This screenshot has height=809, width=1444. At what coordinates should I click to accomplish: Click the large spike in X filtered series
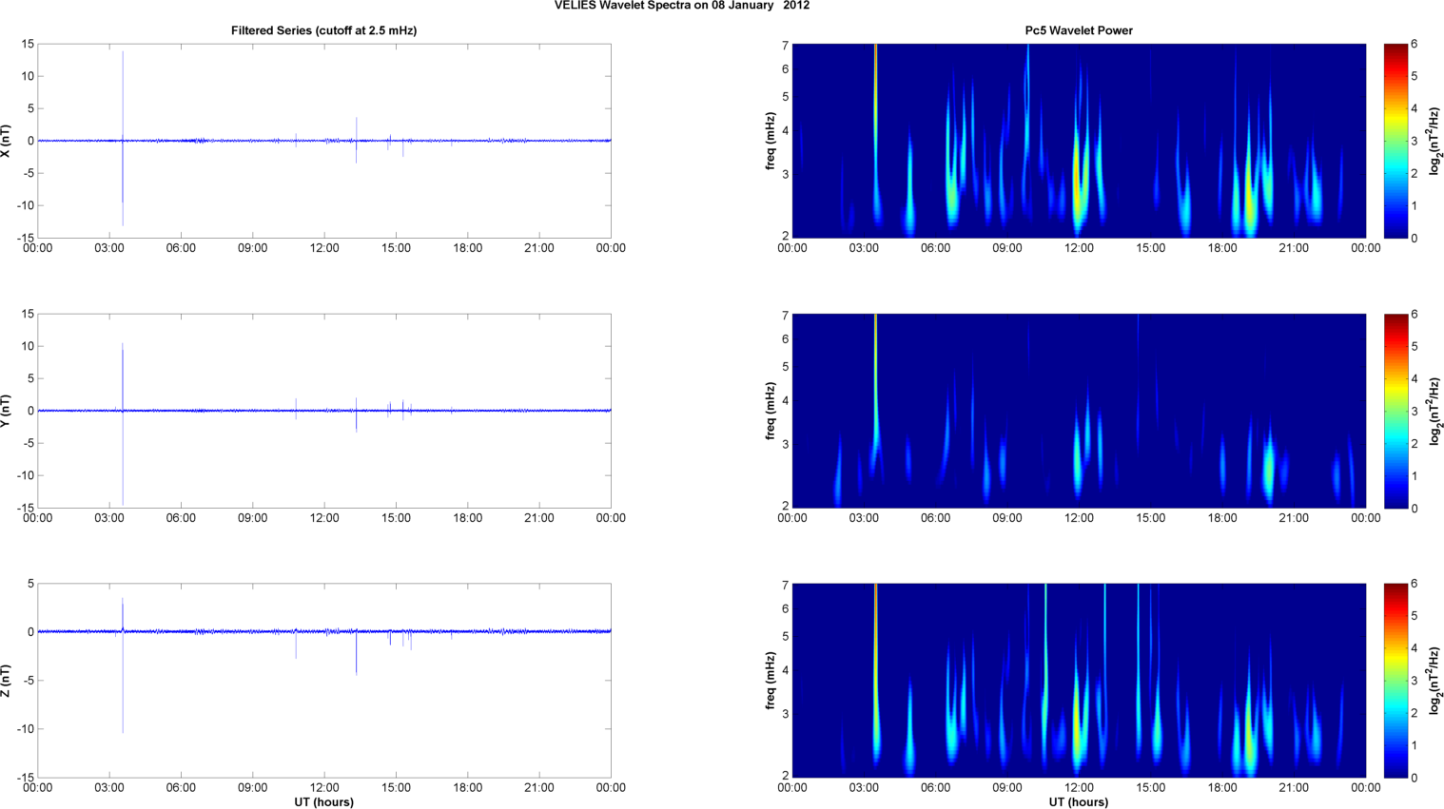click(x=123, y=138)
